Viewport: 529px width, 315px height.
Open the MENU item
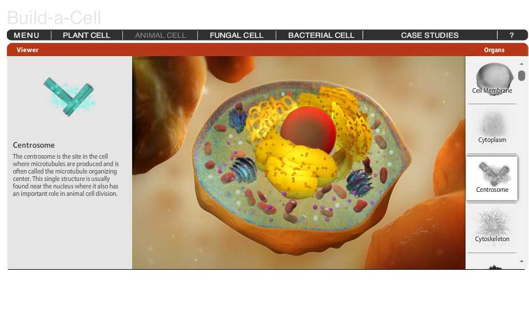coord(27,35)
